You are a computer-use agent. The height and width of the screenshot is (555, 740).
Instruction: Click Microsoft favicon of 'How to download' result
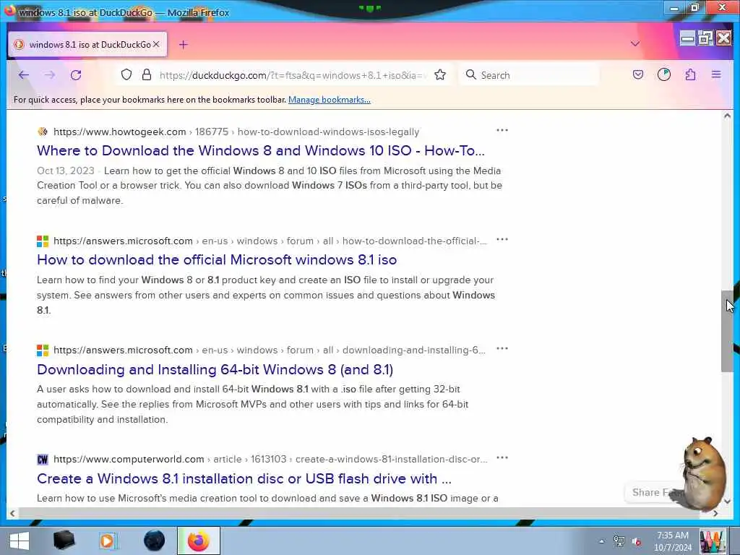43,241
